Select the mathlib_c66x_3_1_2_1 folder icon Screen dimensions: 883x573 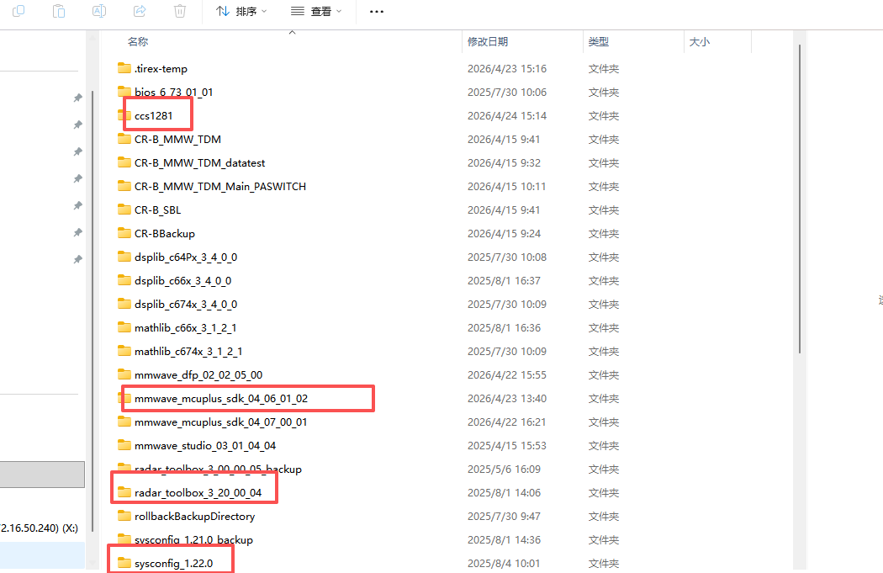pos(124,327)
